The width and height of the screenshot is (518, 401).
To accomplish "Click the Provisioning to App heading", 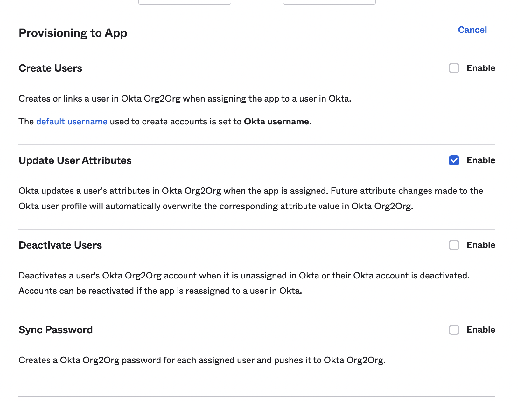I will pyautogui.click(x=73, y=33).
